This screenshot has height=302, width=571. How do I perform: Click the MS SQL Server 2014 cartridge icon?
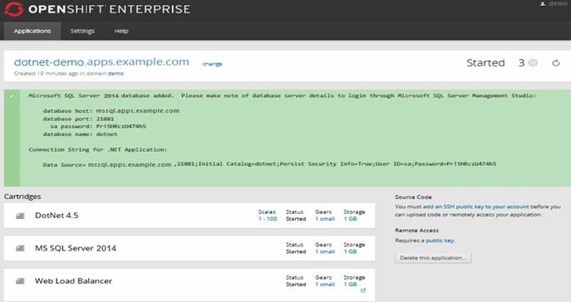pos(21,248)
